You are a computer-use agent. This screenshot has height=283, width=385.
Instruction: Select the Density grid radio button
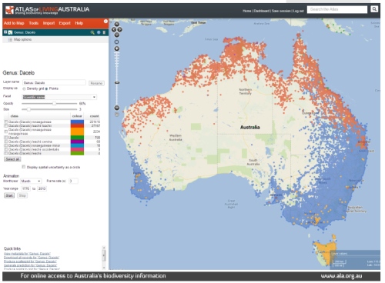tap(24, 88)
